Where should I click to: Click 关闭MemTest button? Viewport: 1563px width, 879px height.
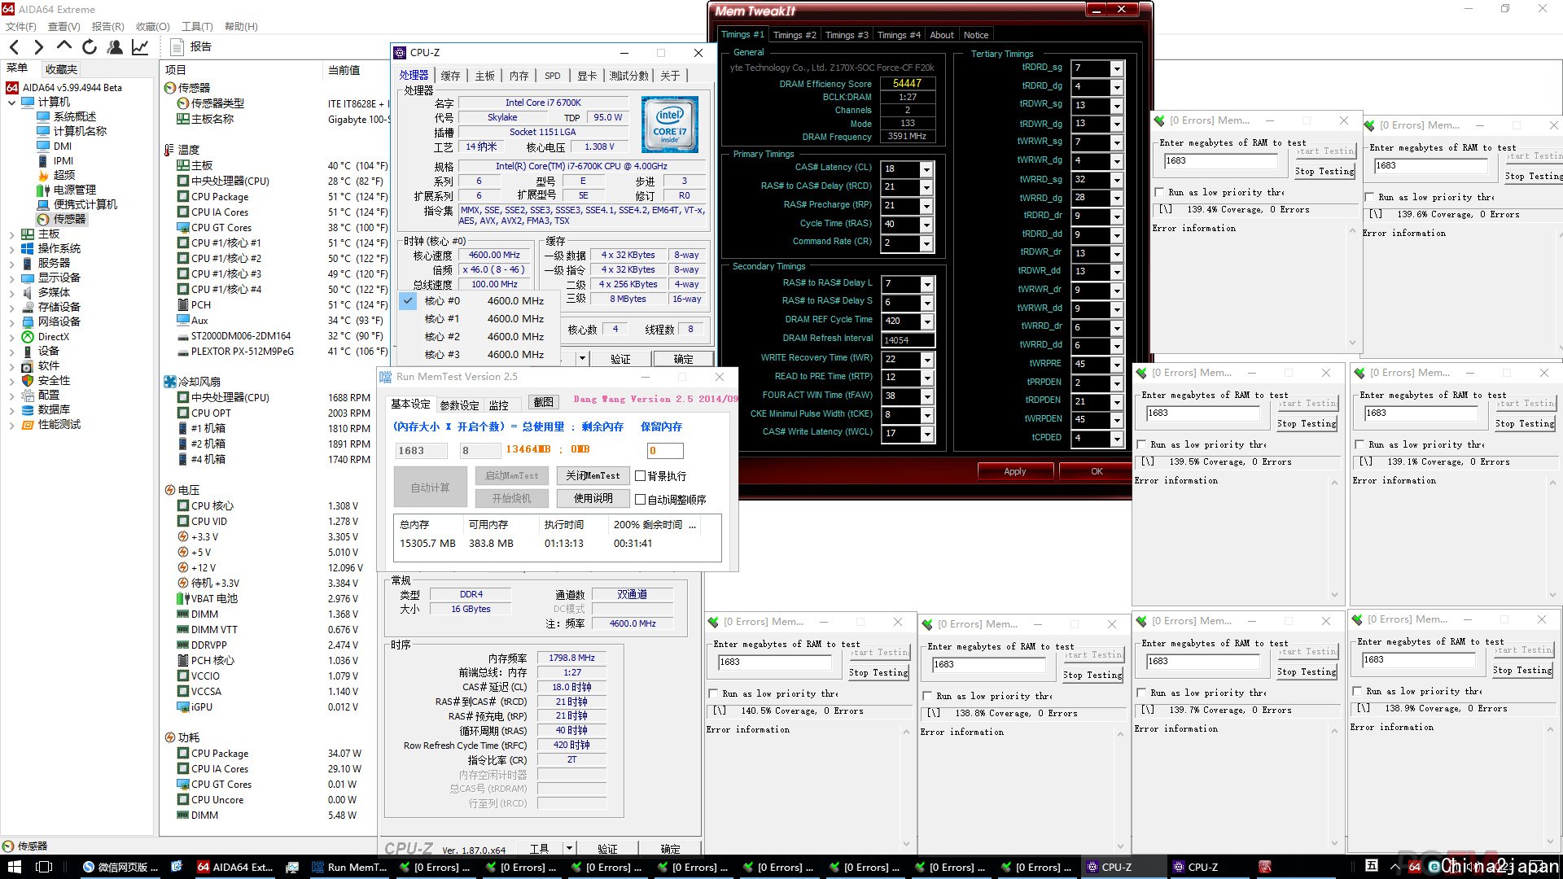point(593,475)
